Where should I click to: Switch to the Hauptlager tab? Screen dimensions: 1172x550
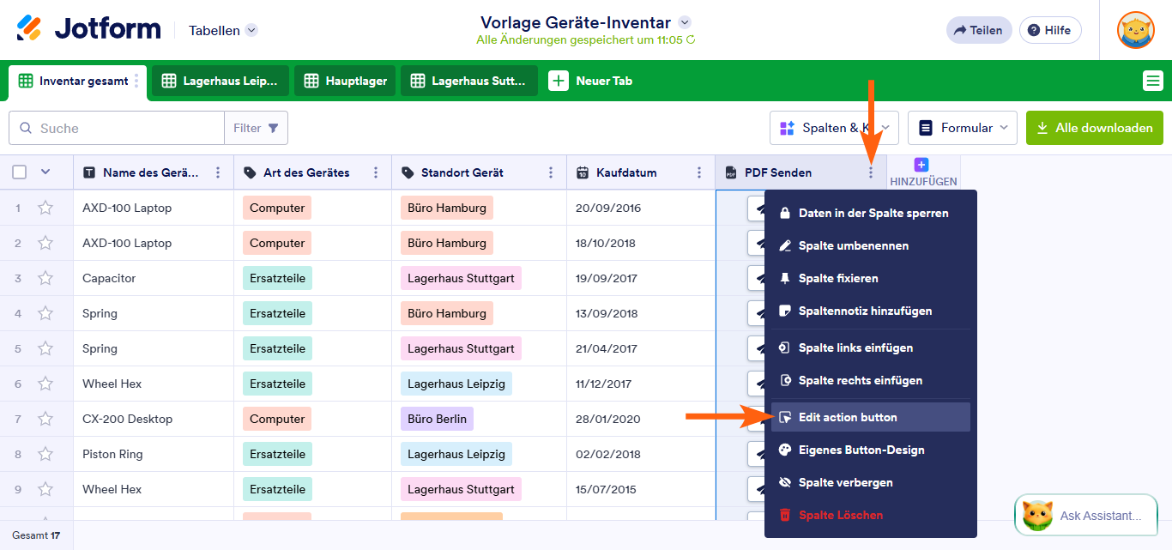(x=345, y=81)
